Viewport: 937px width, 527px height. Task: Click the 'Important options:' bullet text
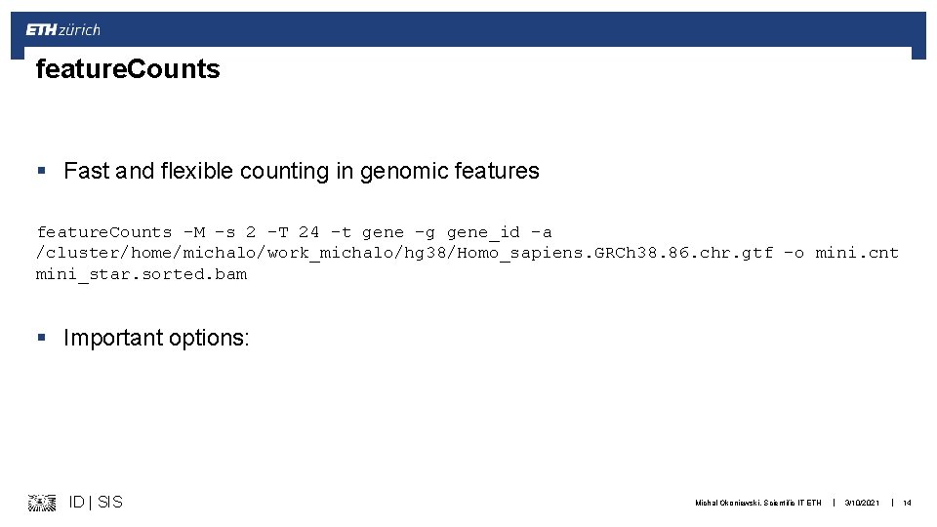(x=156, y=339)
